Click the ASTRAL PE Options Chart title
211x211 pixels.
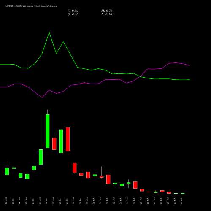[x=31, y=6]
